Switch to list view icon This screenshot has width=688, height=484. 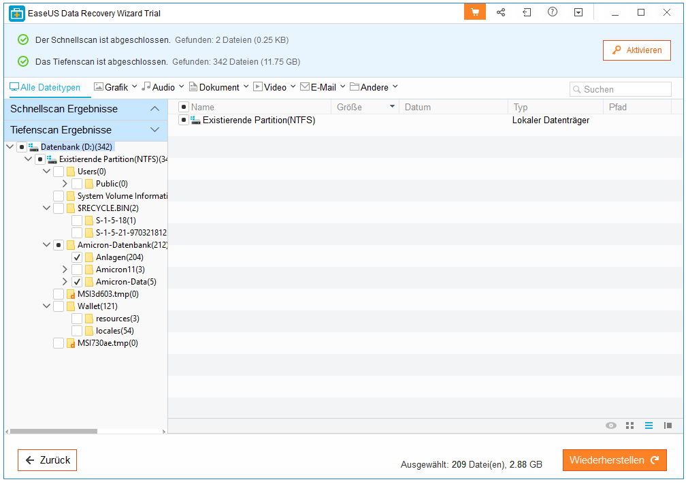click(x=649, y=425)
